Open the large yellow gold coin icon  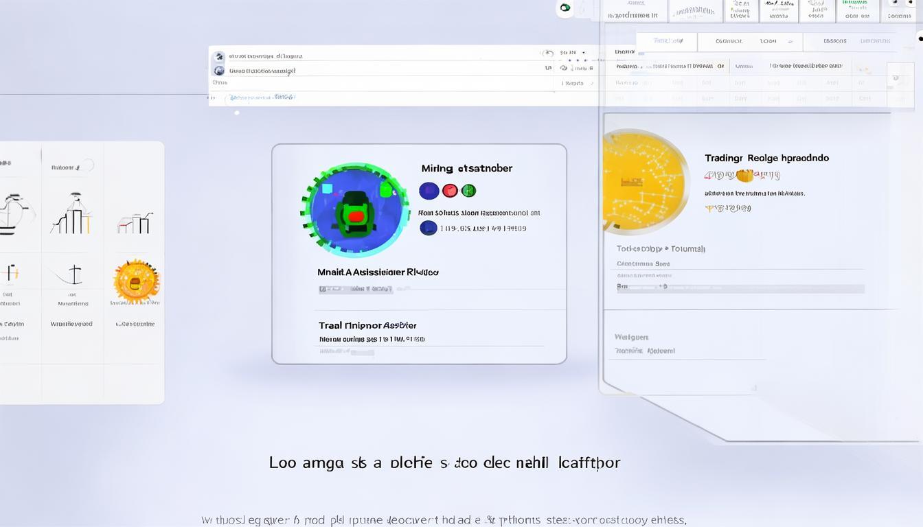click(x=643, y=182)
